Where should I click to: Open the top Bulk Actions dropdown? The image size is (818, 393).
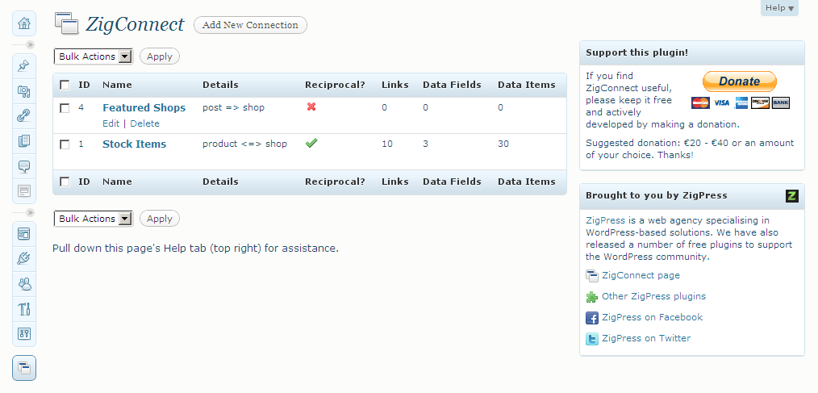coord(94,56)
